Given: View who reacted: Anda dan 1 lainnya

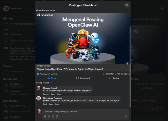Looking at the screenshot, I should 49,74.
